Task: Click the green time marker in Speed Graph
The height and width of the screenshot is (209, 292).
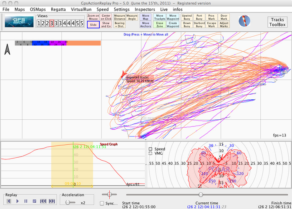Action: click(x=73, y=164)
